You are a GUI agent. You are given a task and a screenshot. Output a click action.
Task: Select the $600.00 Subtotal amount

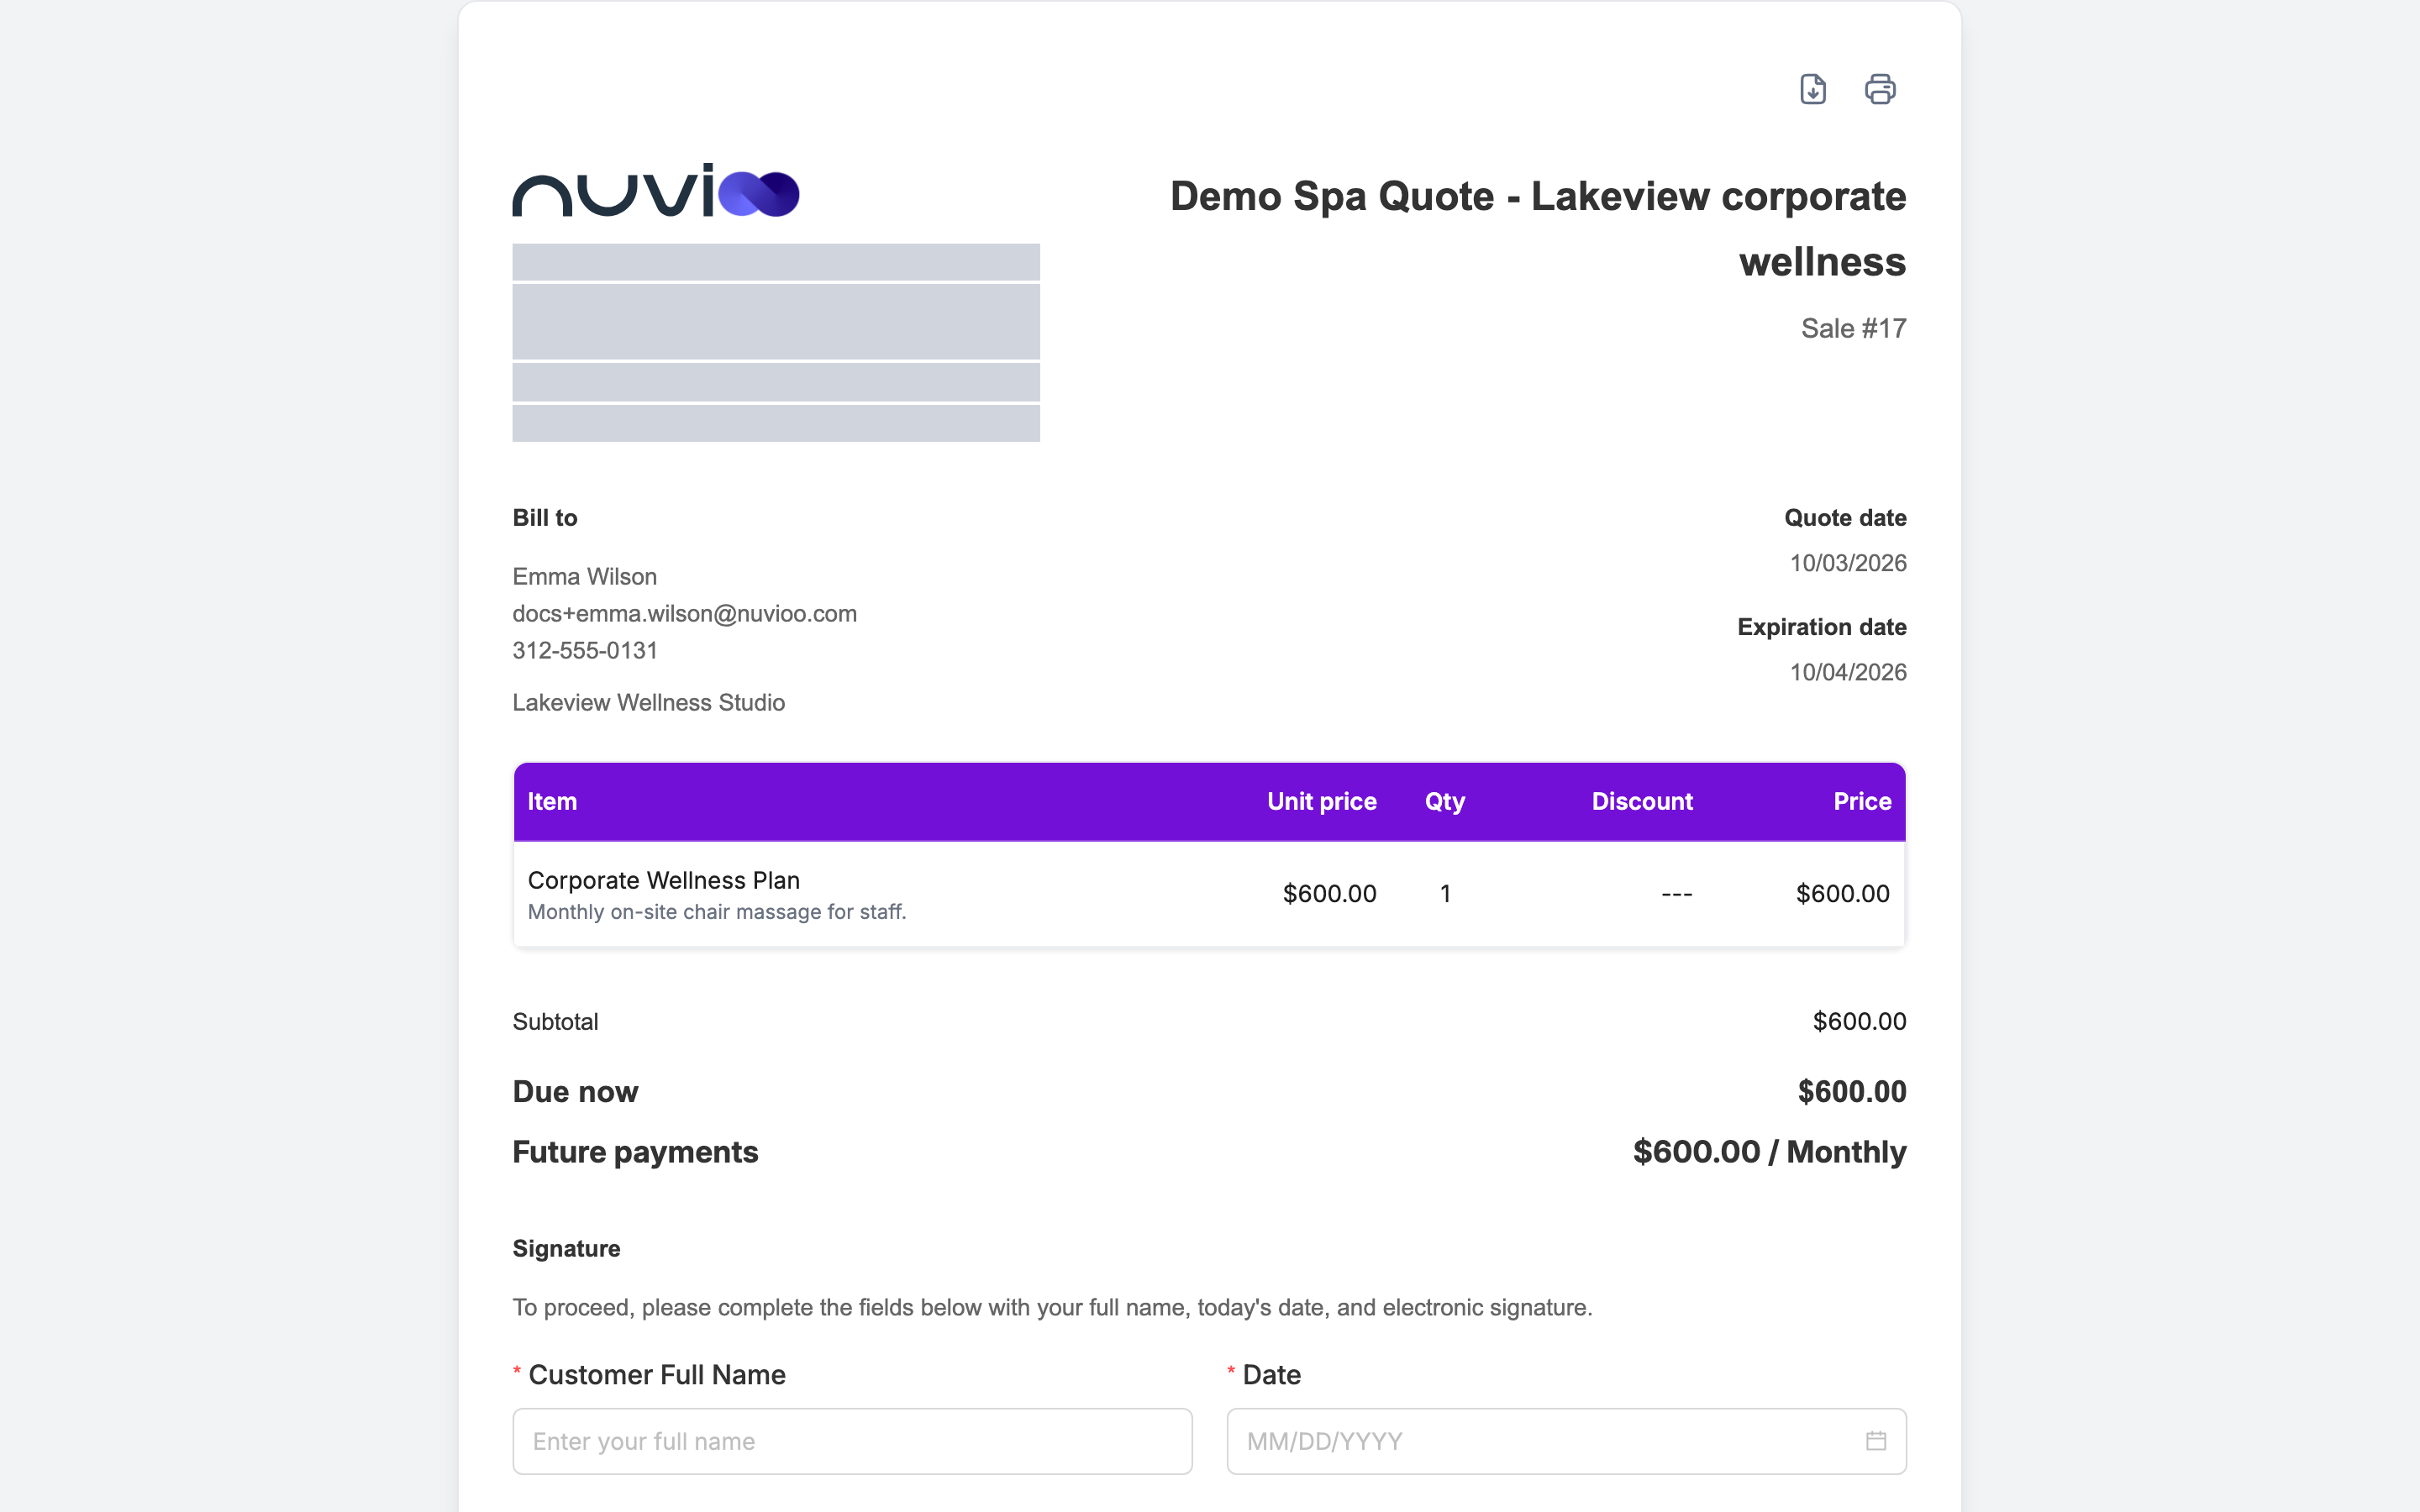(1859, 1021)
